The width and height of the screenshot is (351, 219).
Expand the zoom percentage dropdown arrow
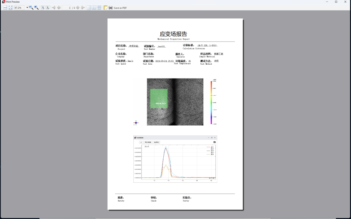(27, 7)
